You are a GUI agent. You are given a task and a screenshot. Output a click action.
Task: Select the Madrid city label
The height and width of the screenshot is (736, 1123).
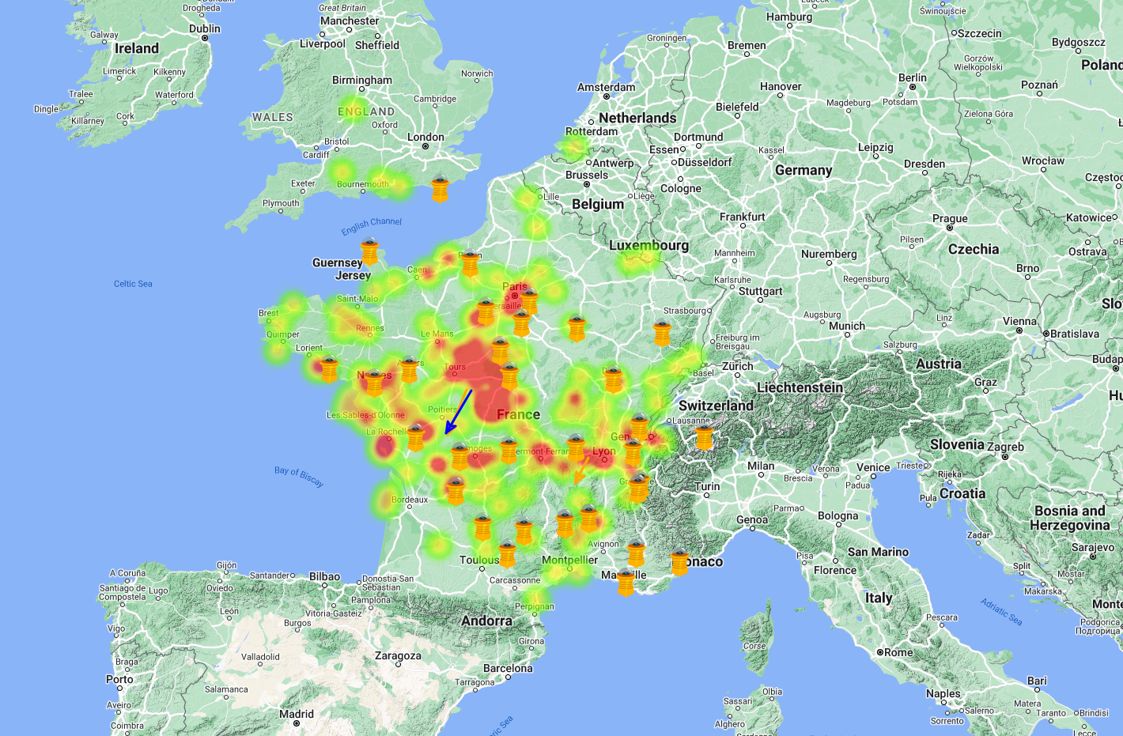[297, 714]
